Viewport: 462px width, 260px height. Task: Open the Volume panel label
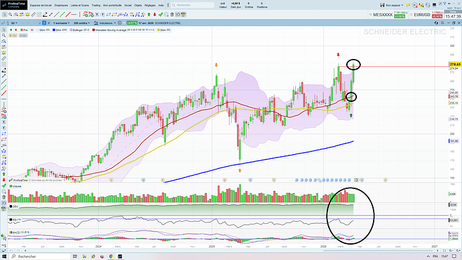point(15,186)
